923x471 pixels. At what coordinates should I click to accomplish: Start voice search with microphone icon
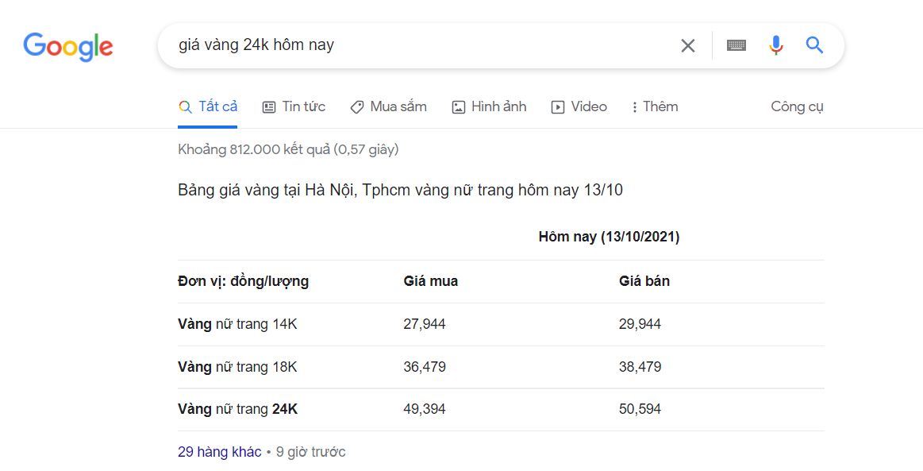pyautogui.click(x=776, y=45)
